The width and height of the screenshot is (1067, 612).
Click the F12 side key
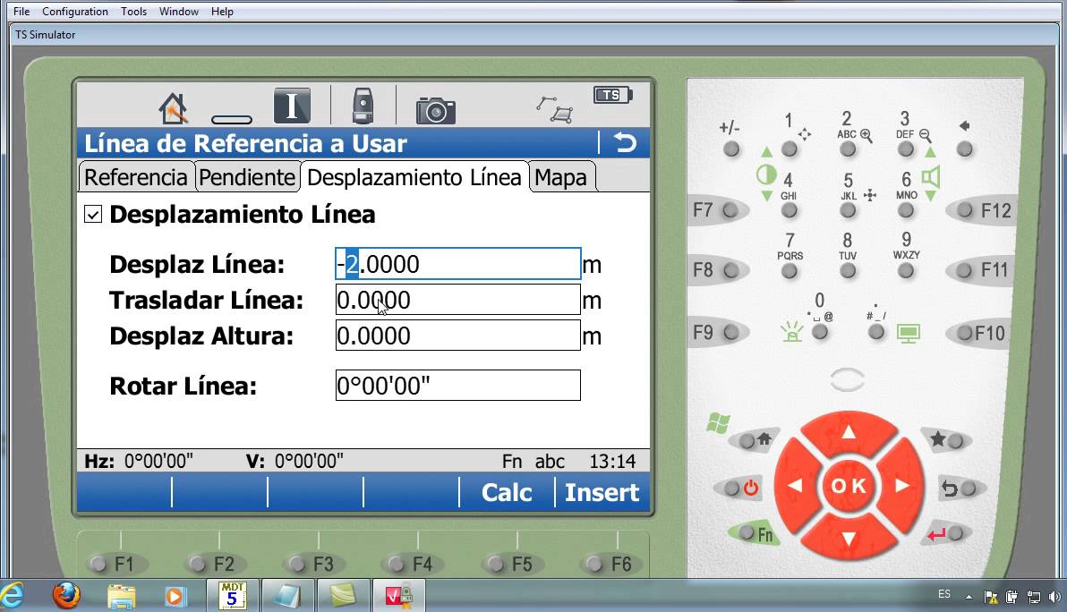965,210
